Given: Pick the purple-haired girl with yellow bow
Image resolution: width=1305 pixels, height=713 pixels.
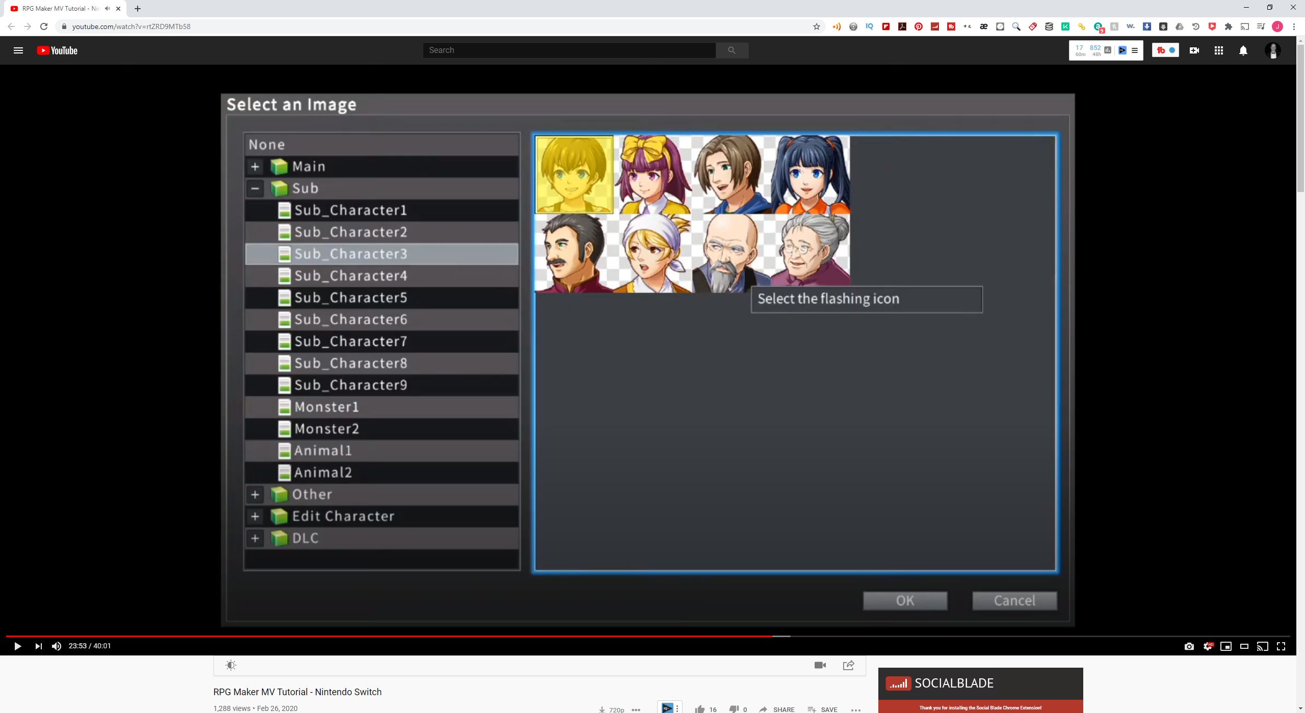Looking at the screenshot, I should pos(653,175).
